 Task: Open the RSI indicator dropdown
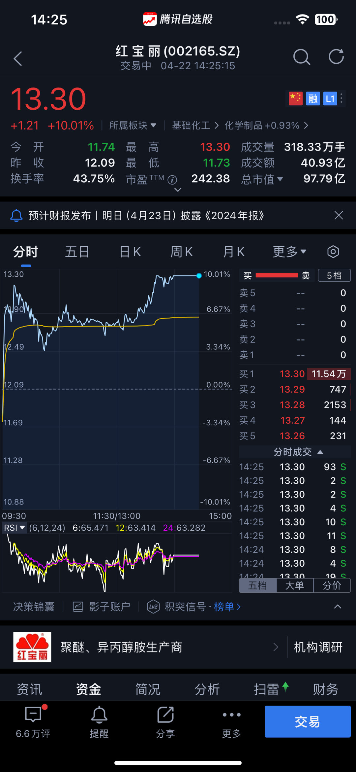coord(14,528)
